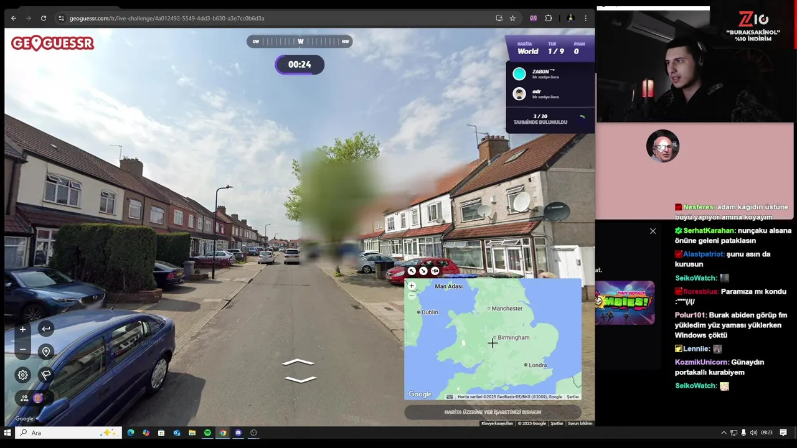Image resolution: width=797 pixels, height=448 pixels.
Task: Open the Windows notification center
Action: point(783,432)
